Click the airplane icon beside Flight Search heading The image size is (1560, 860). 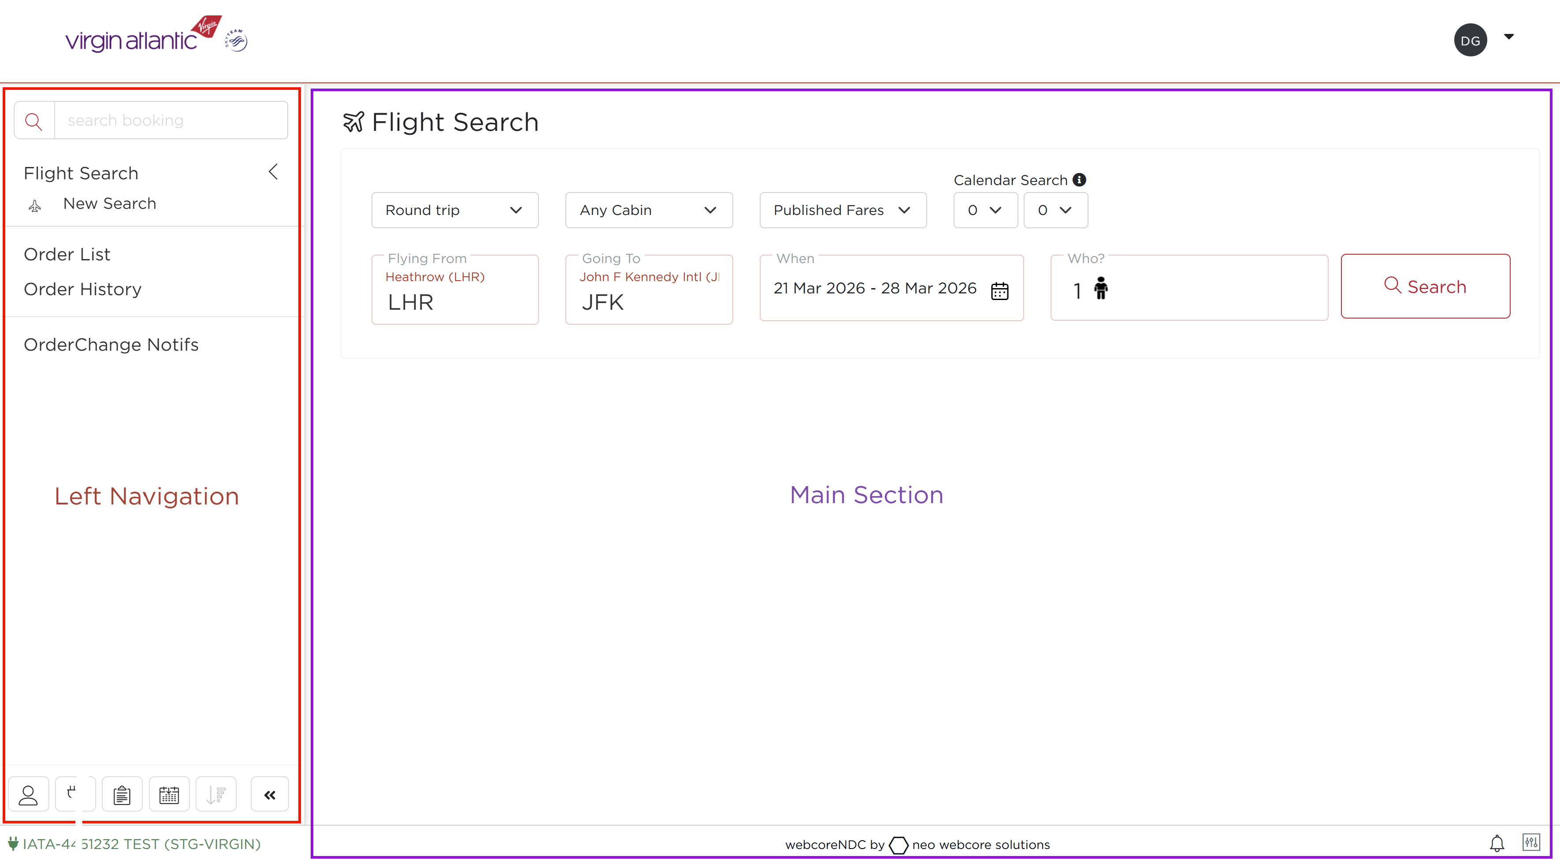[354, 122]
